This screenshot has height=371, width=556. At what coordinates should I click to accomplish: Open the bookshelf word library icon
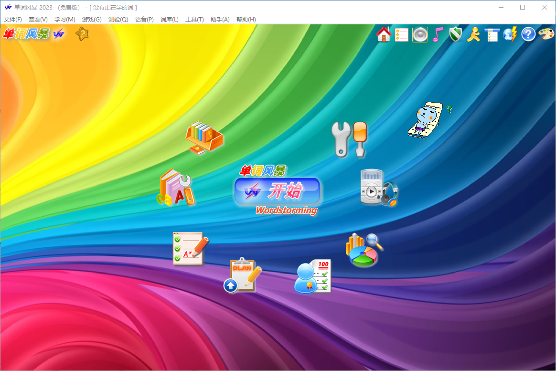coord(204,138)
